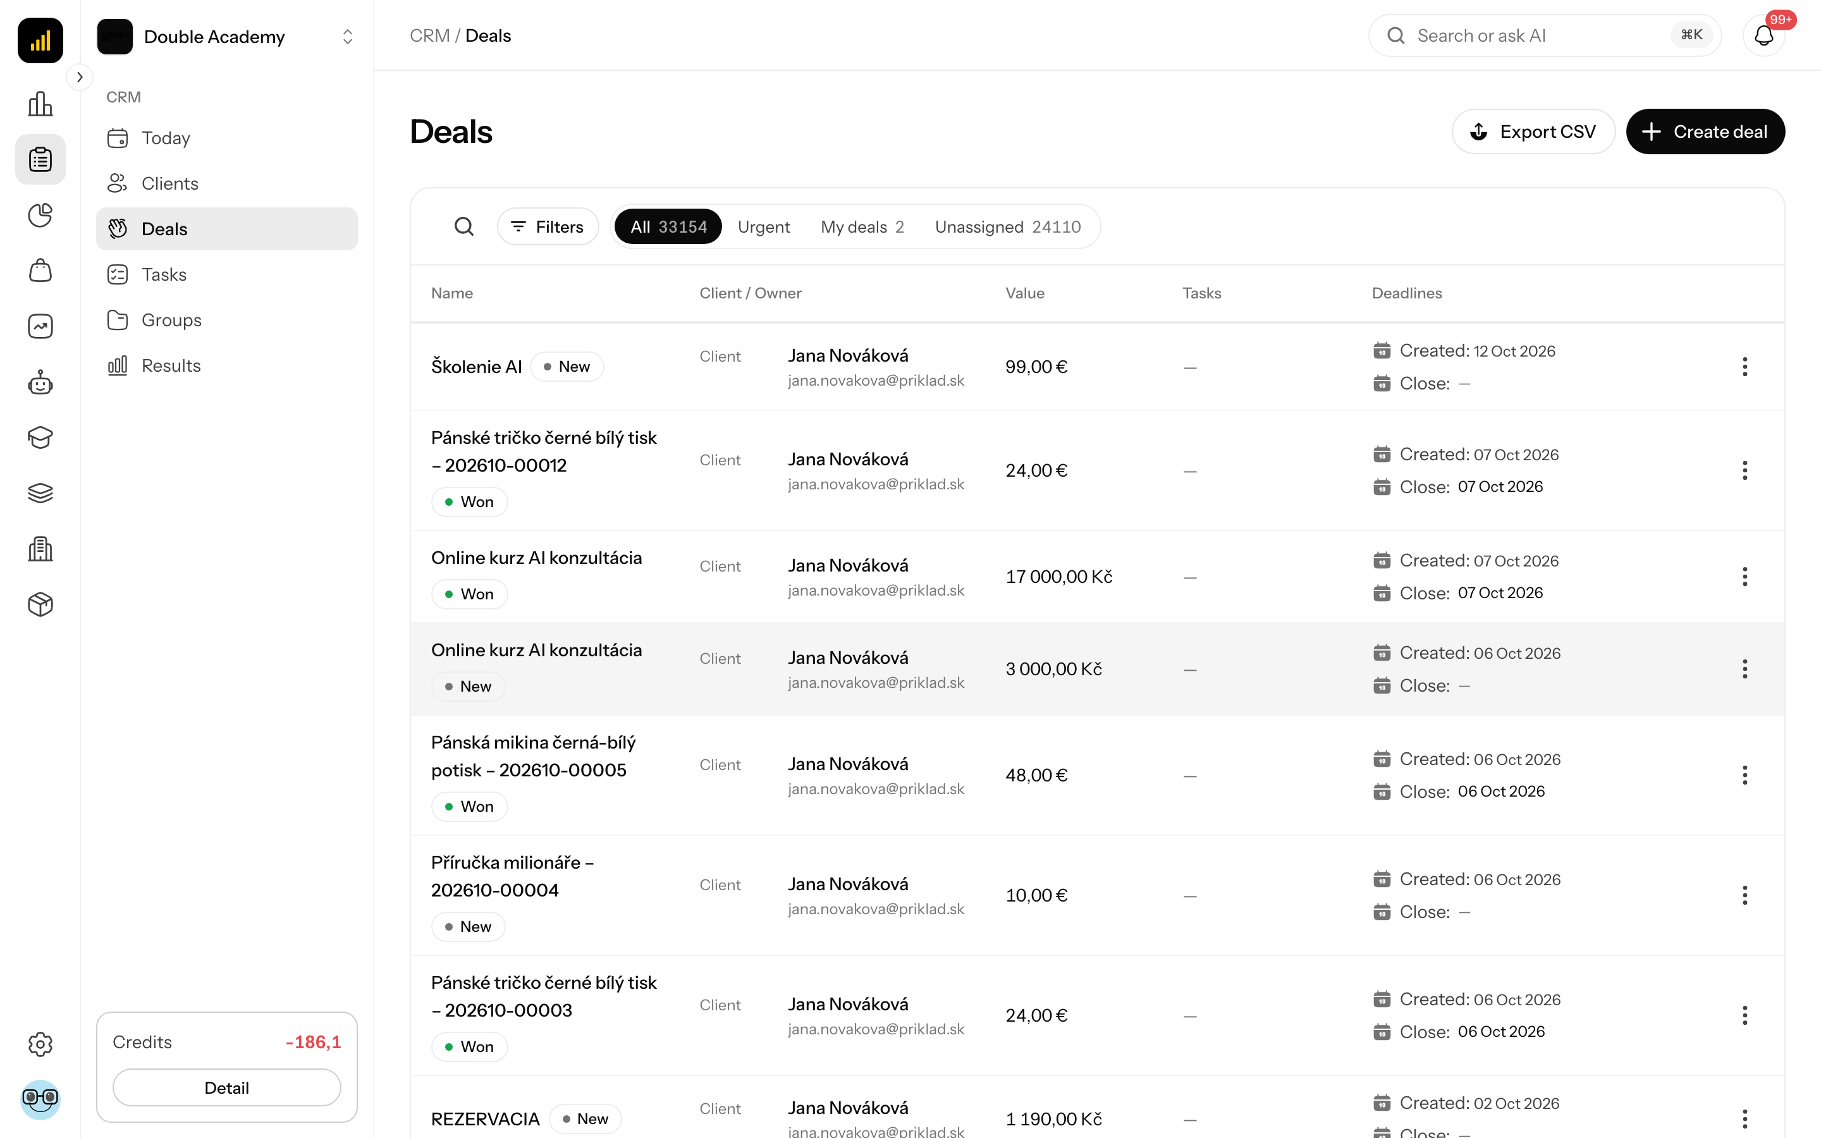1821x1138 pixels.
Task: Click the credits Detail button
Action: coord(226,1087)
